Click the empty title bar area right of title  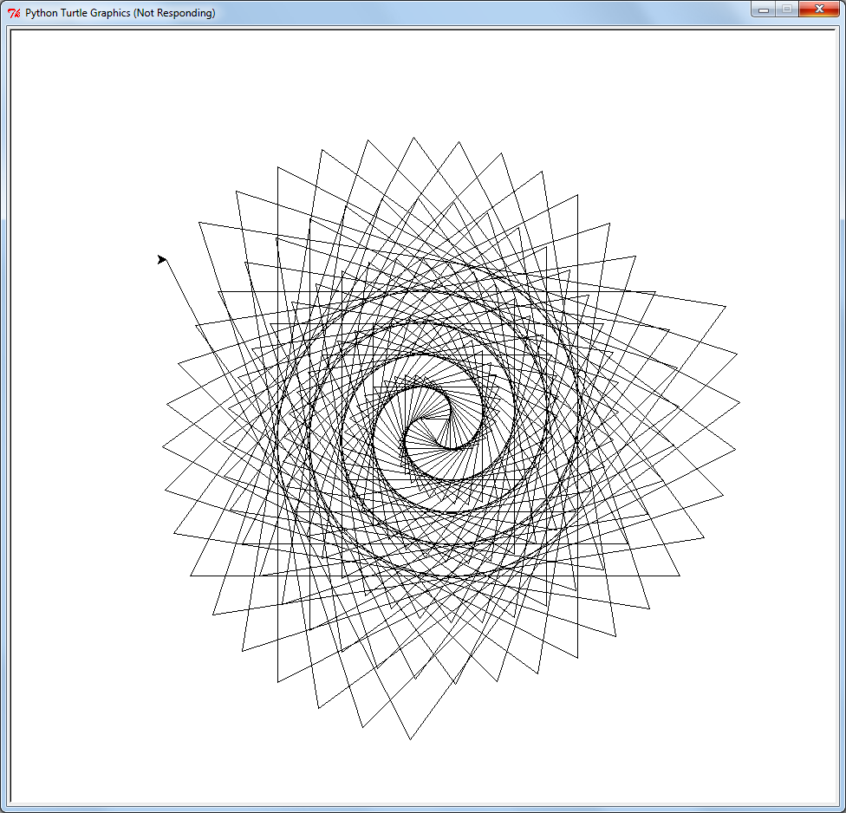click(x=477, y=13)
